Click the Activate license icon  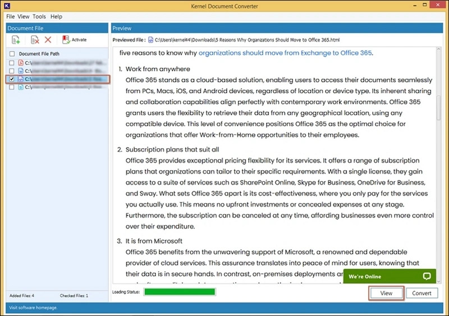pos(66,40)
